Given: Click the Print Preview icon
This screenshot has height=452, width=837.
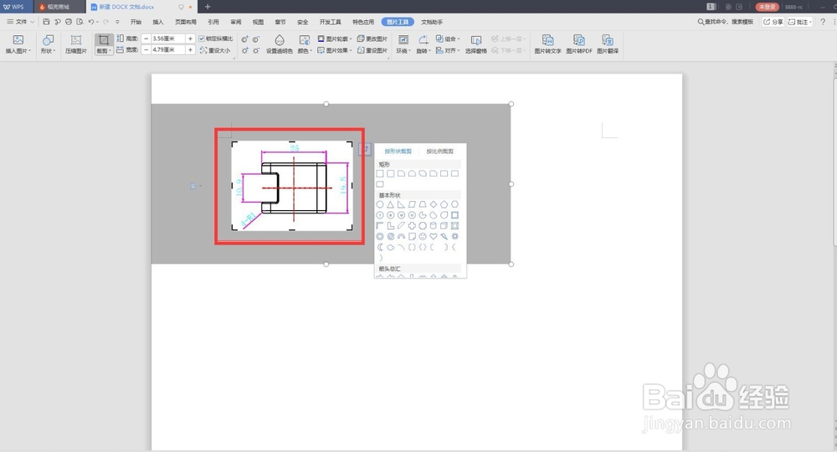Looking at the screenshot, I should [x=80, y=22].
